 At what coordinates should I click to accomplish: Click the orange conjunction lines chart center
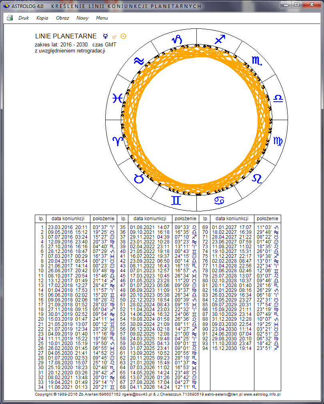click(197, 120)
